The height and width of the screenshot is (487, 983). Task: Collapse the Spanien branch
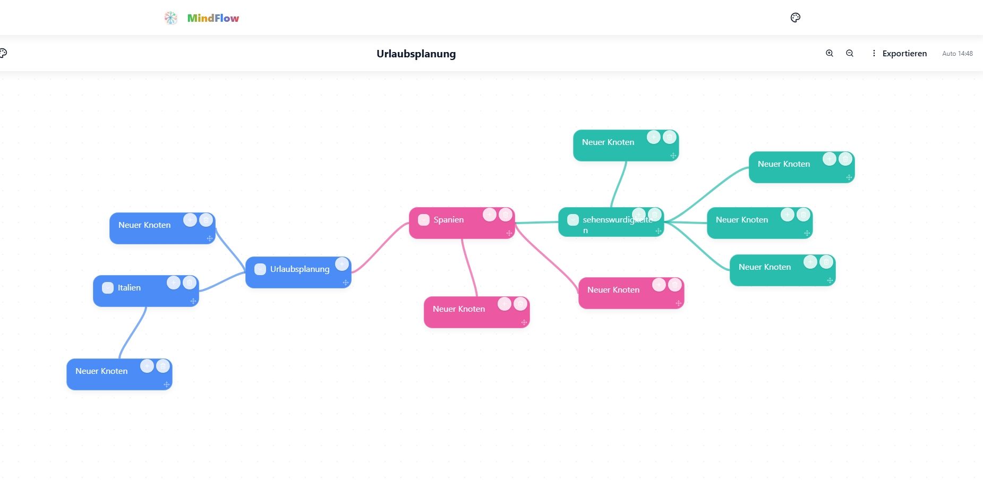(x=424, y=220)
